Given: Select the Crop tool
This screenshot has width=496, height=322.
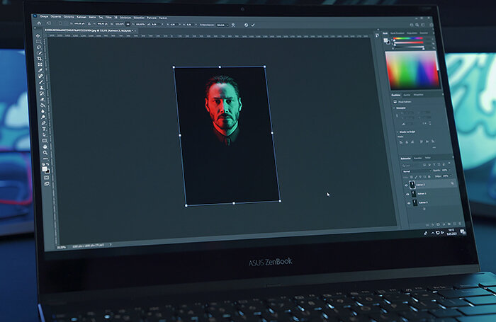Looking at the screenshot, I should pos(39,59).
